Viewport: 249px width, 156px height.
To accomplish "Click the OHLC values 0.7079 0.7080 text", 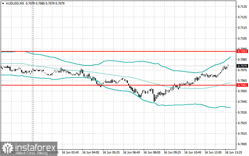I will pos(35,3).
